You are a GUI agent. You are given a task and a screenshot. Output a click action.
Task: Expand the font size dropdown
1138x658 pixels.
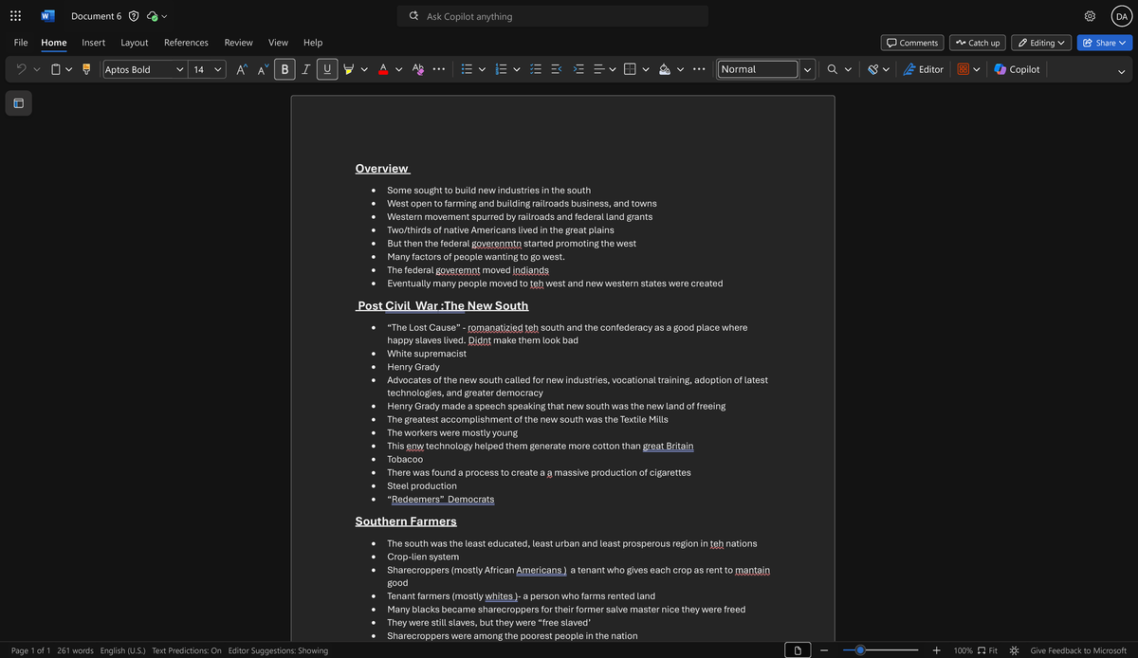click(218, 69)
